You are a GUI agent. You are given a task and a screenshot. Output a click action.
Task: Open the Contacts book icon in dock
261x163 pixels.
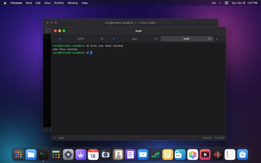[x=118, y=155]
